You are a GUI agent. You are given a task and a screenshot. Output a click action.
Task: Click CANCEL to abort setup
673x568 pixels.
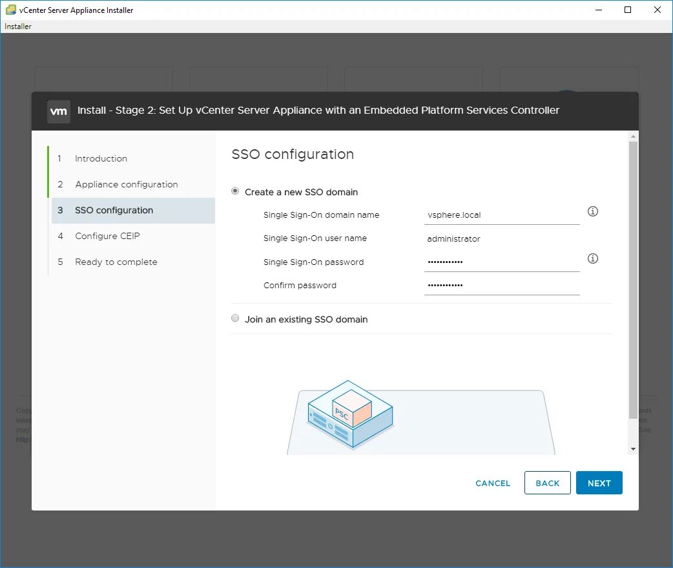click(x=493, y=483)
